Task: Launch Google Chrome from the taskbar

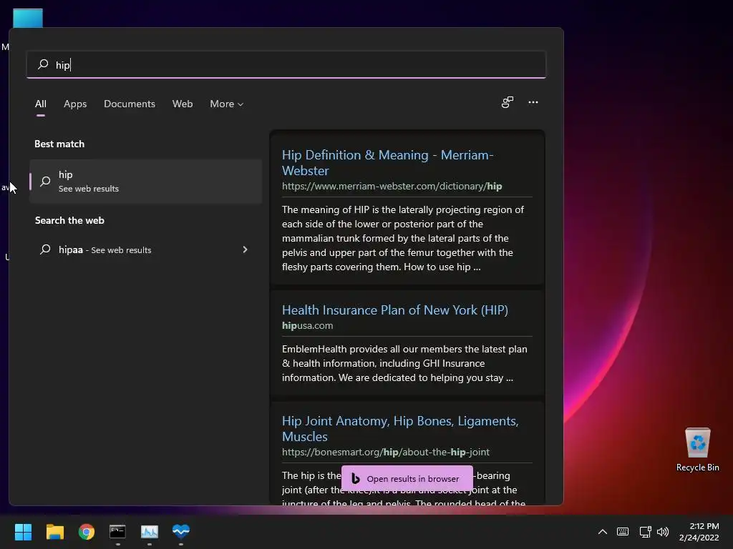Action: pyautogui.click(x=87, y=531)
